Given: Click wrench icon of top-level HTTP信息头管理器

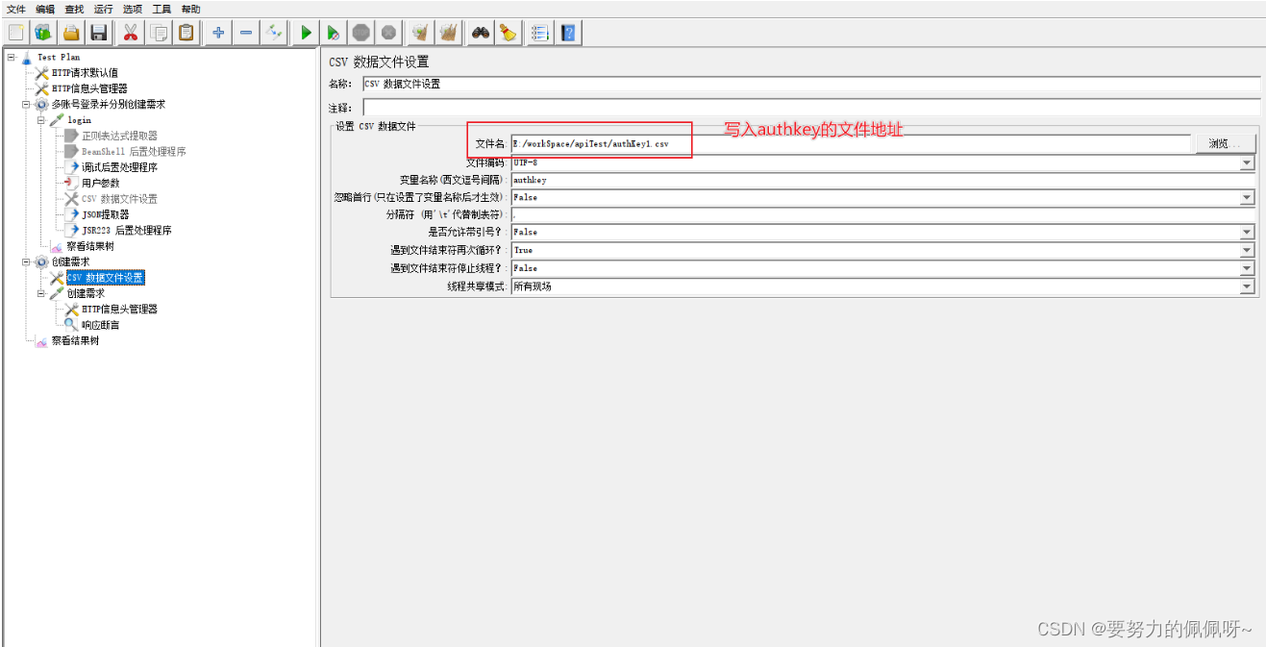Looking at the screenshot, I should coord(41,88).
